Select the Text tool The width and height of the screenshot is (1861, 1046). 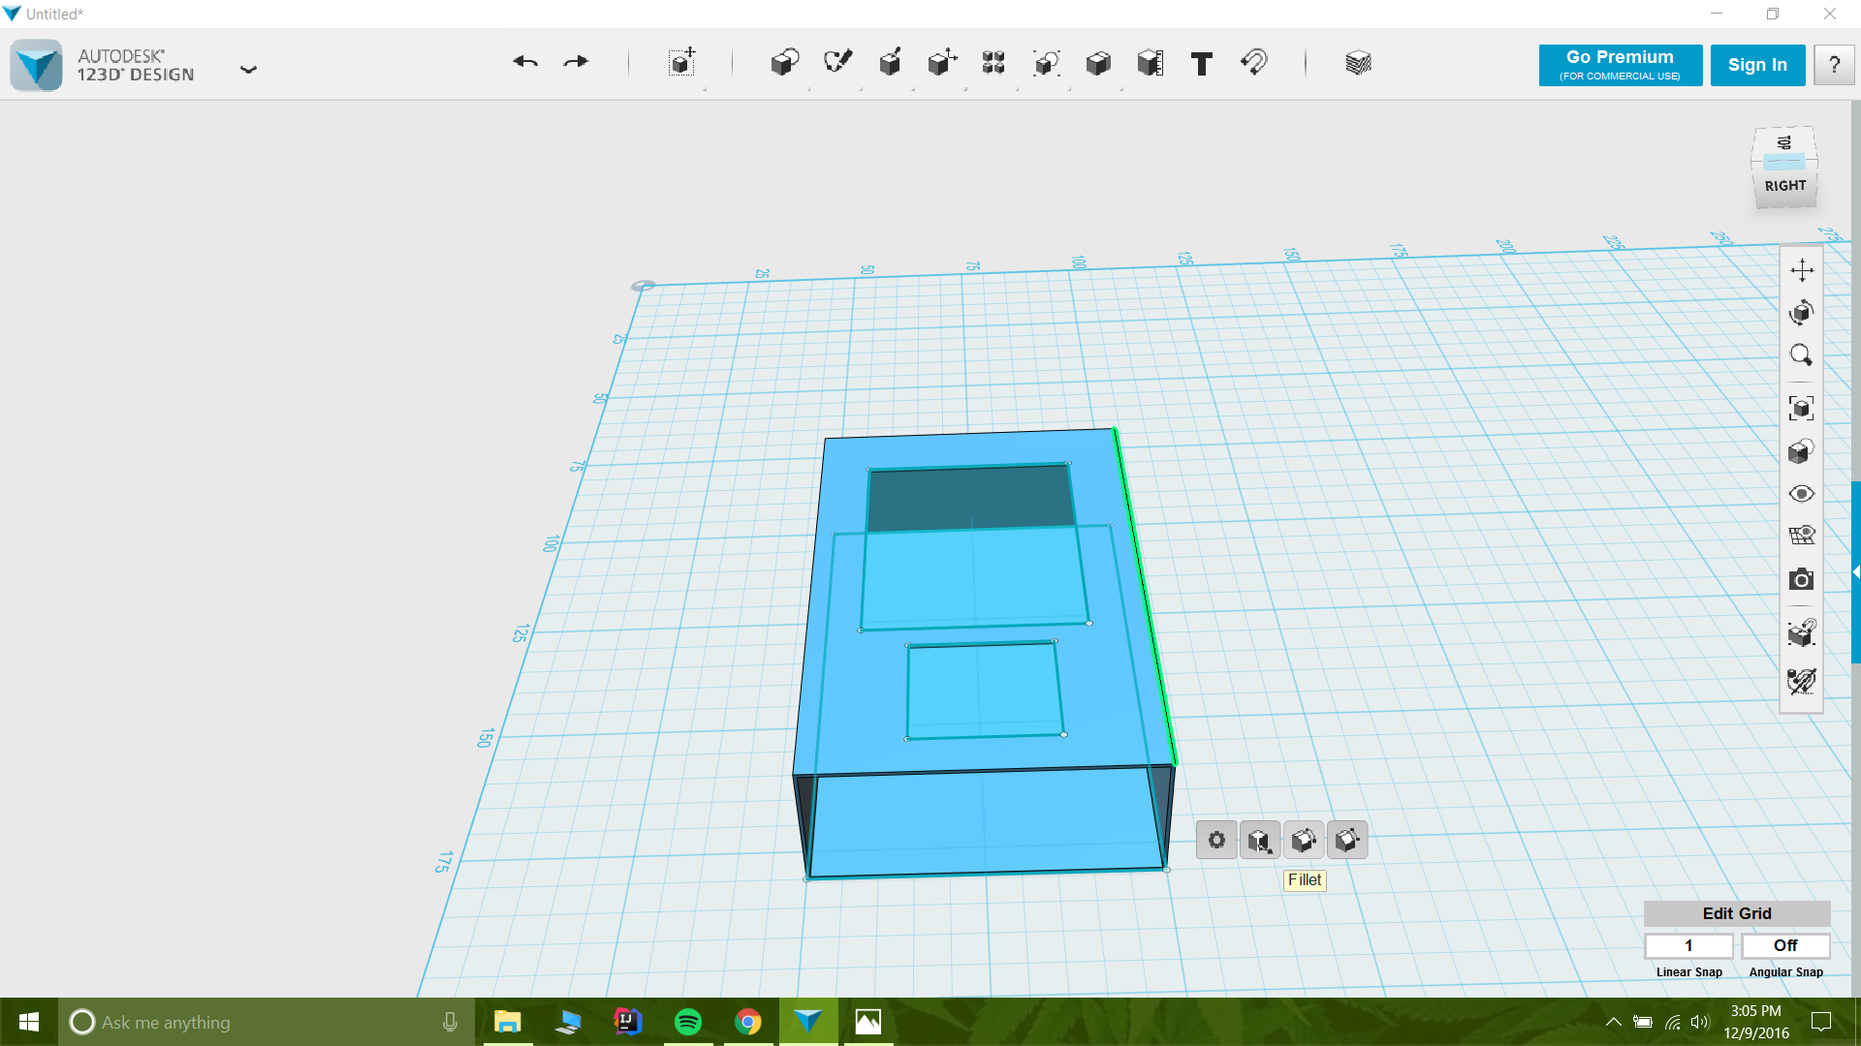click(x=1202, y=64)
